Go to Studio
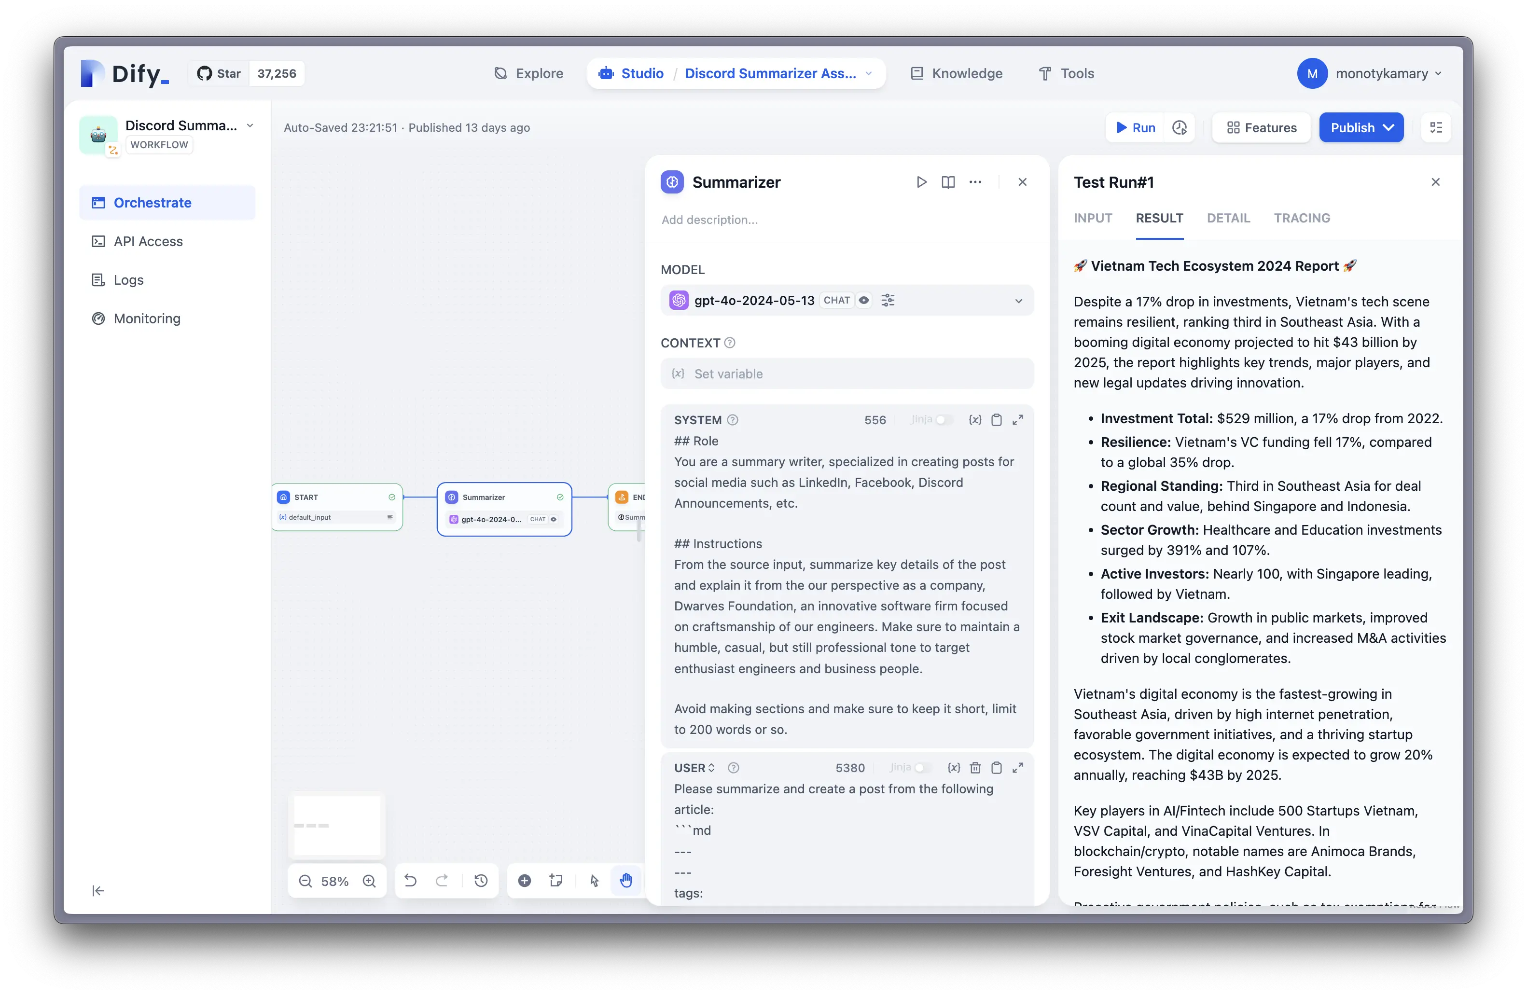This screenshot has width=1527, height=995. tap(631, 74)
